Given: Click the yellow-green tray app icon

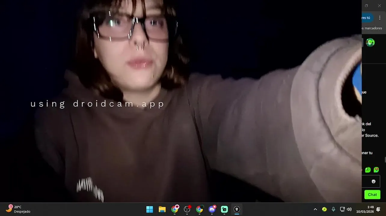Looking at the screenshot, I should (x=324, y=209).
